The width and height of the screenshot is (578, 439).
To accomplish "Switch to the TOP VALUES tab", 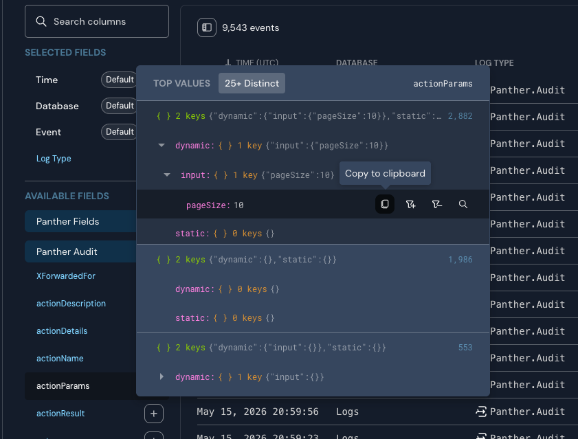I will [181, 83].
